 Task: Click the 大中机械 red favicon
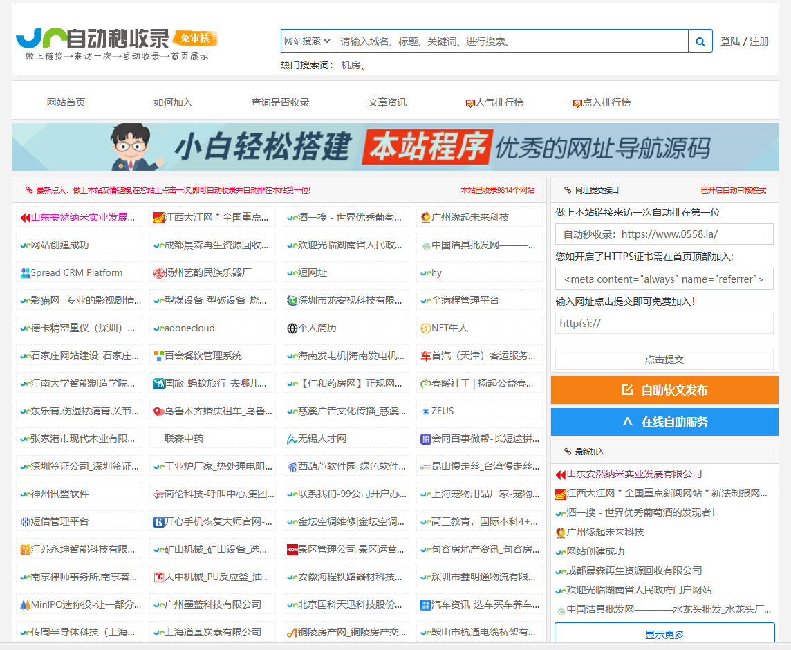tap(159, 577)
